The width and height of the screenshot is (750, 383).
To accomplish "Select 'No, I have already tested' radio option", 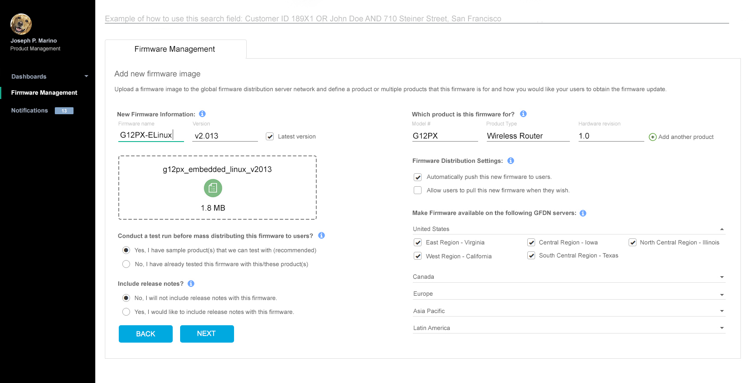I will pos(126,264).
